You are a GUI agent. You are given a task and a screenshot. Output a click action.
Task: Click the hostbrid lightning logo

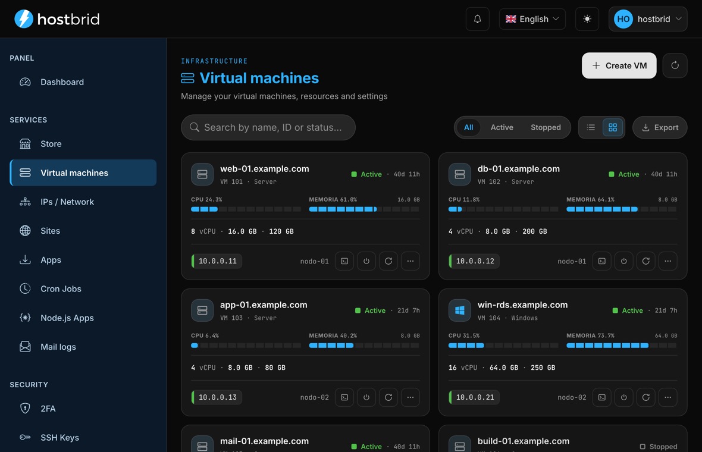(x=57, y=19)
